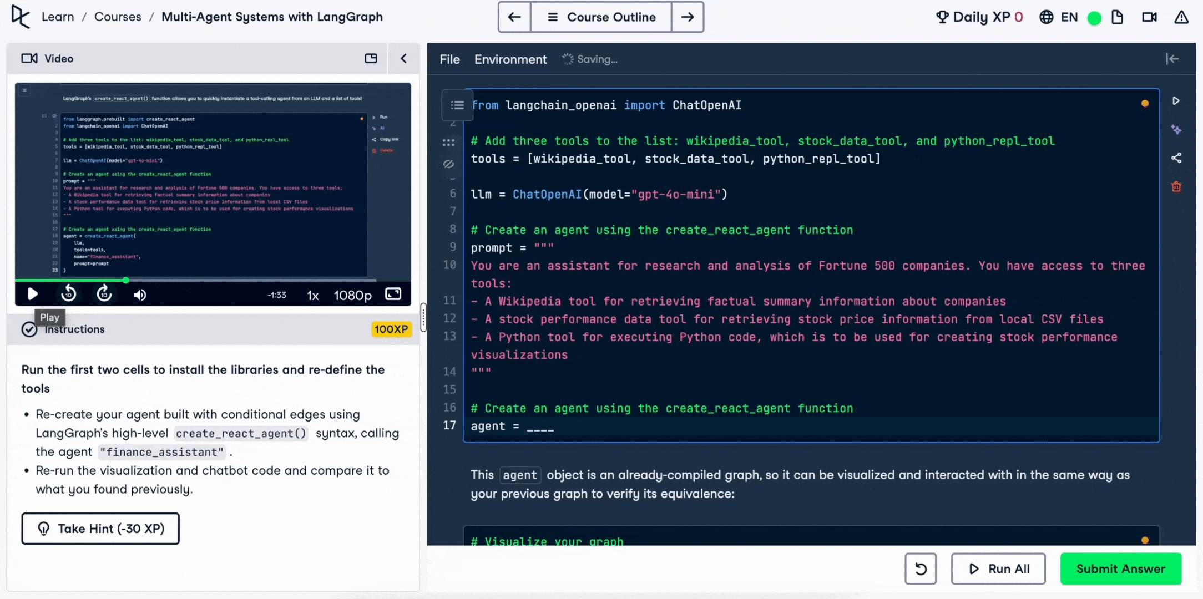Viewport: 1203px width, 599px height.
Task: Open the Course Outline dropdown
Action: [601, 17]
